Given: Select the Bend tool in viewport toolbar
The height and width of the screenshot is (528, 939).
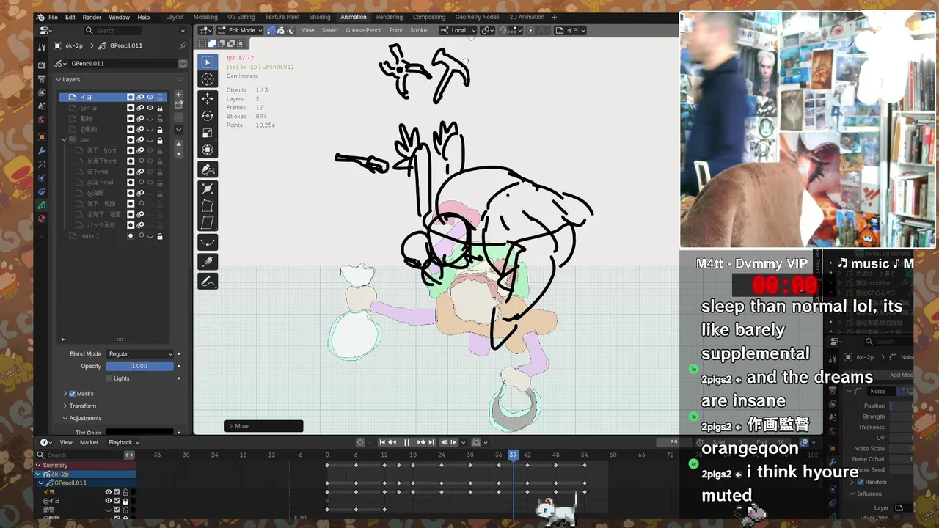Looking at the screenshot, I should tap(208, 206).
